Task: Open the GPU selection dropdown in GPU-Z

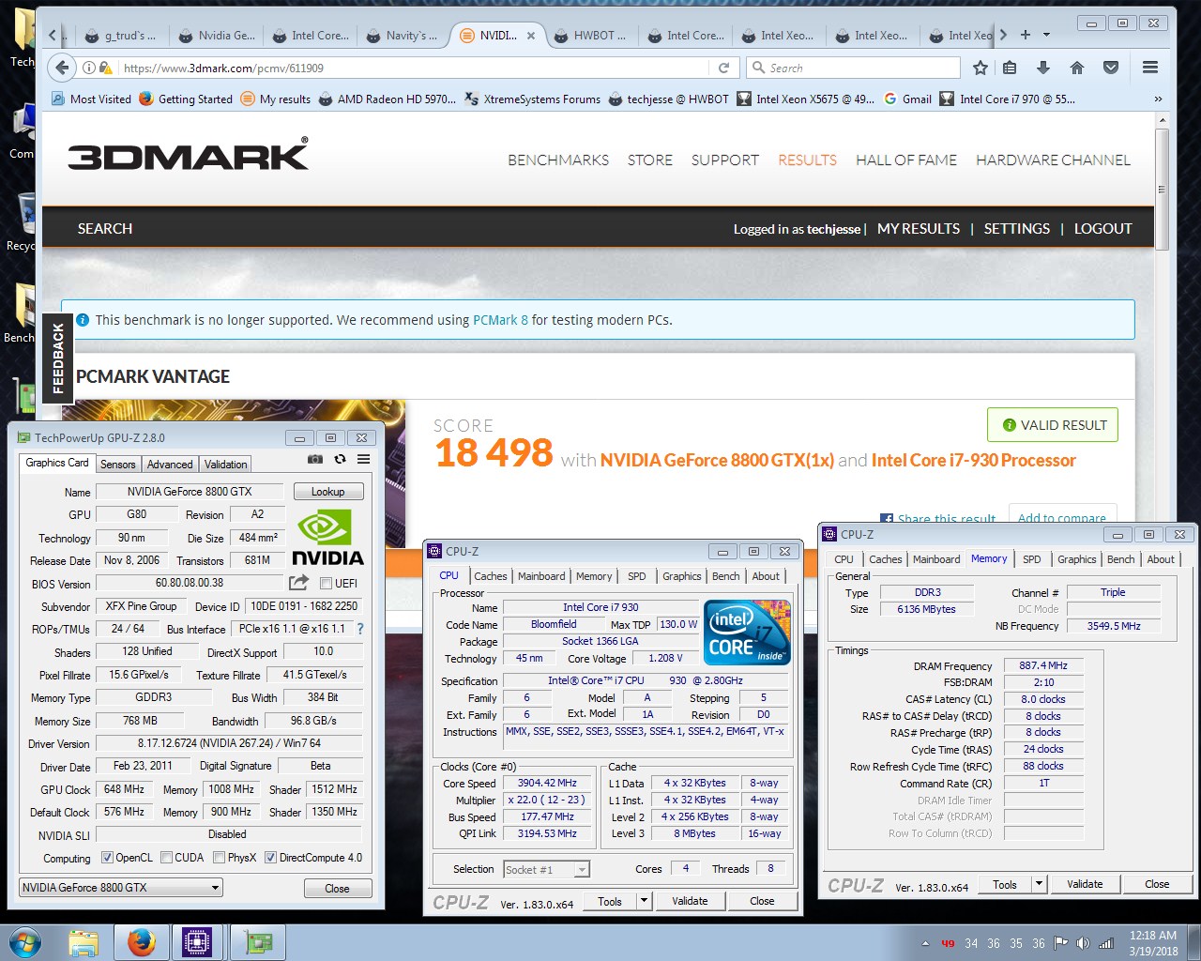Action: pos(120,887)
